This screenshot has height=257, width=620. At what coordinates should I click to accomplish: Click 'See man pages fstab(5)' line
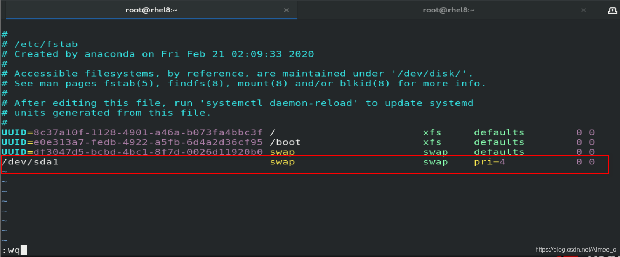tap(243, 83)
